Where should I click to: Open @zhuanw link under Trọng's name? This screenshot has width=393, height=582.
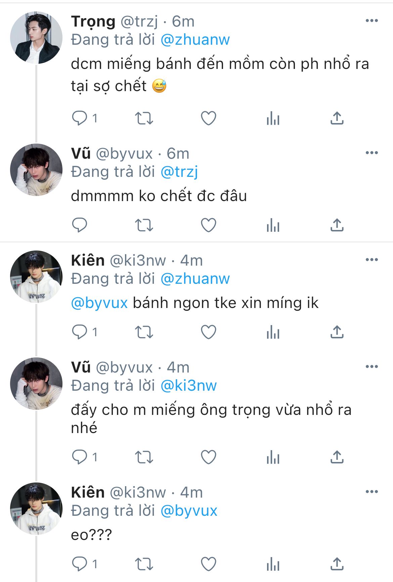click(195, 40)
